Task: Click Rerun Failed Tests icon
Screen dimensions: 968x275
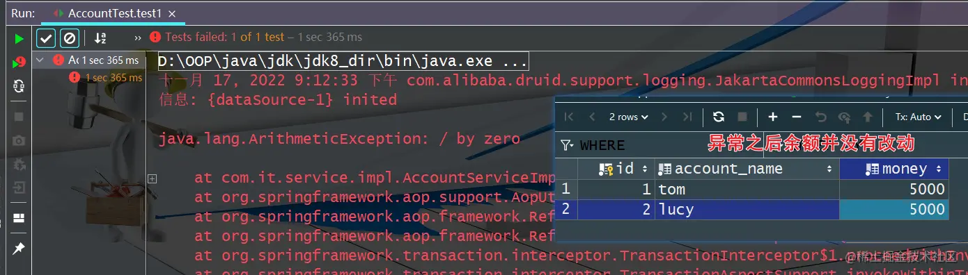Action: [19, 62]
